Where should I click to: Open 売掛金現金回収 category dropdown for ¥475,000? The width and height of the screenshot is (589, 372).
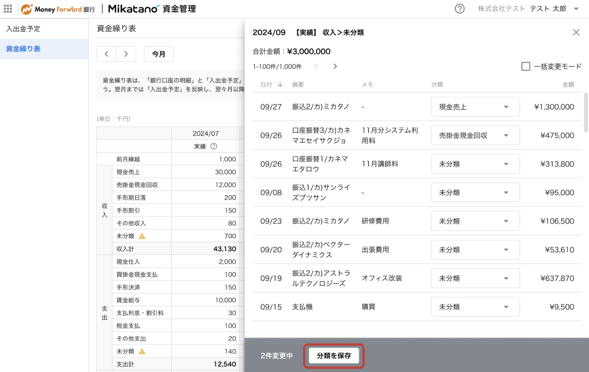475,136
